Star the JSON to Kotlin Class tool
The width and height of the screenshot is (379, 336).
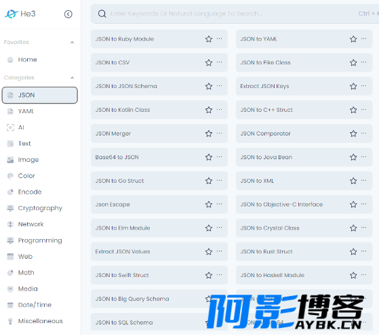click(x=209, y=110)
